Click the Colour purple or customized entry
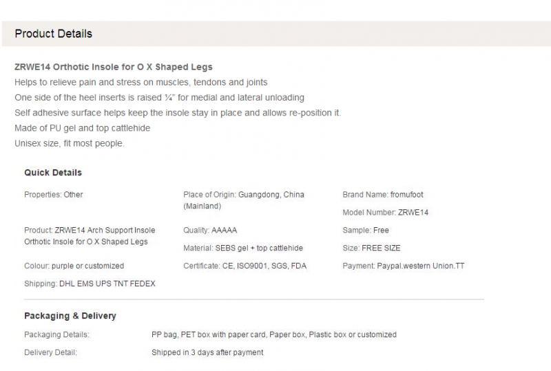 (x=74, y=266)
